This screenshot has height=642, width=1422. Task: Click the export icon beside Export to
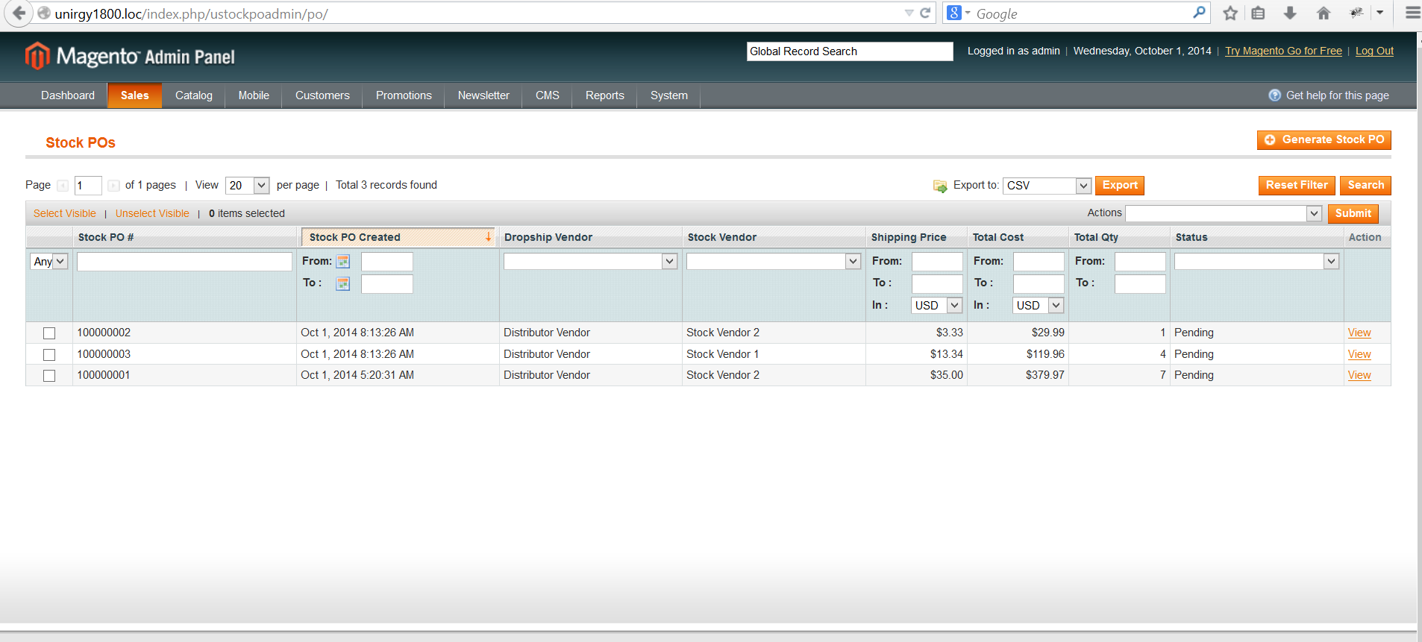pos(940,186)
